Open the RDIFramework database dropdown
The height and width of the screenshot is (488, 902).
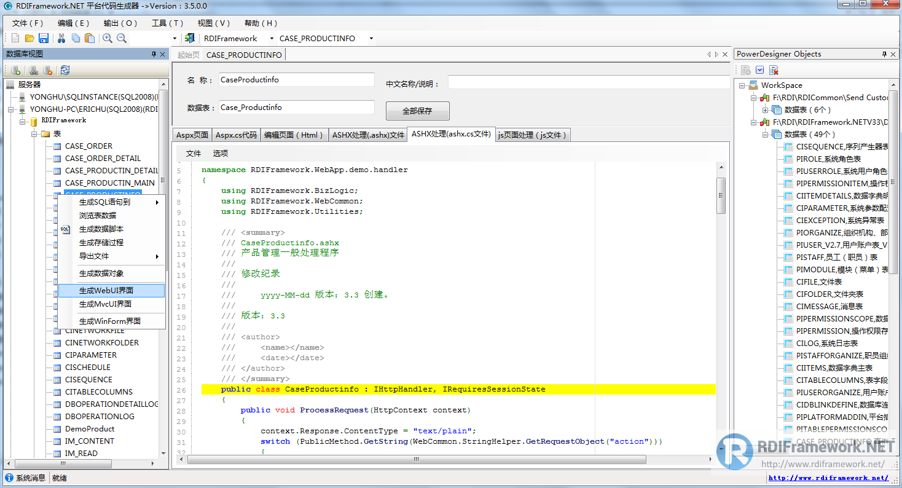click(272, 38)
